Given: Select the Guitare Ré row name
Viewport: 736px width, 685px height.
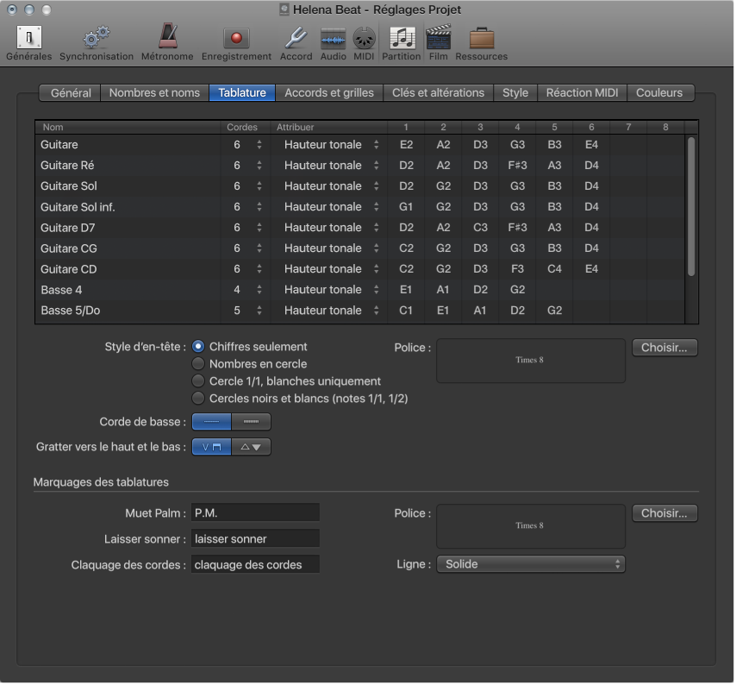Looking at the screenshot, I should coord(67,166).
